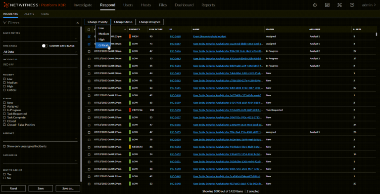Click the Priority column header

[x=135, y=30]
